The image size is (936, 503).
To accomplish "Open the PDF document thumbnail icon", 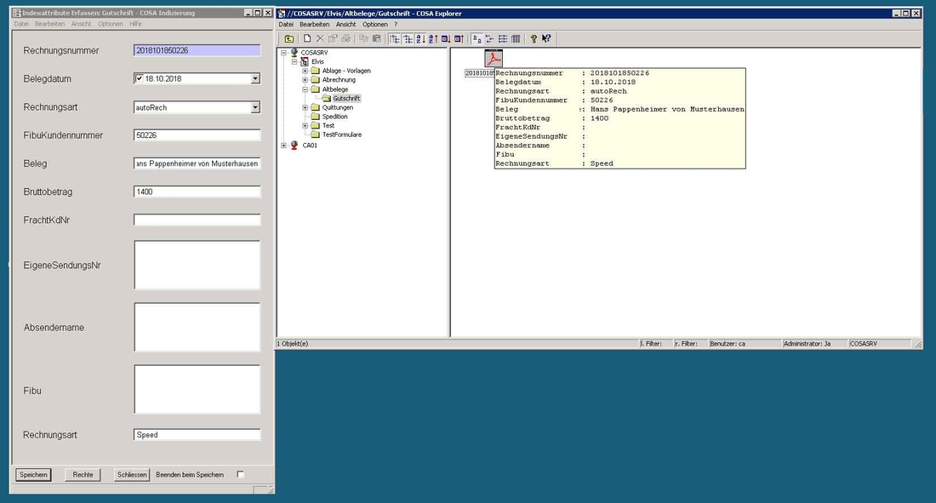I will (494, 57).
